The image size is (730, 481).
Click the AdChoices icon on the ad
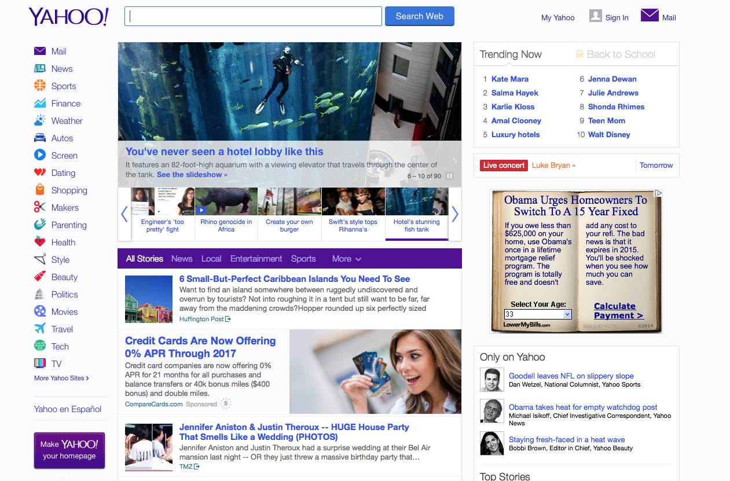point(658,193)
